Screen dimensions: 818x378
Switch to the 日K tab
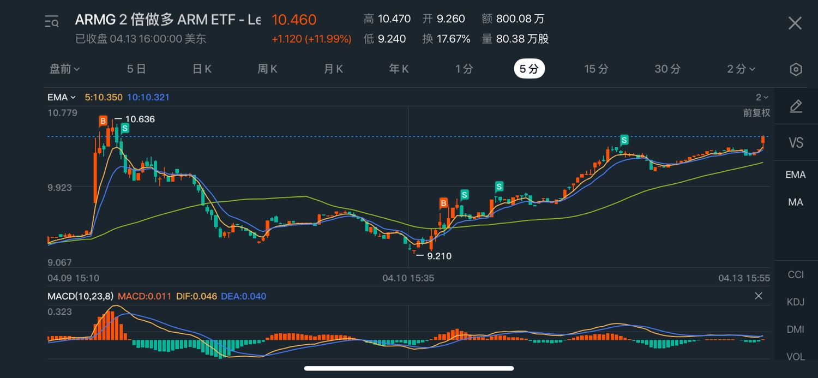coord(202,69)
